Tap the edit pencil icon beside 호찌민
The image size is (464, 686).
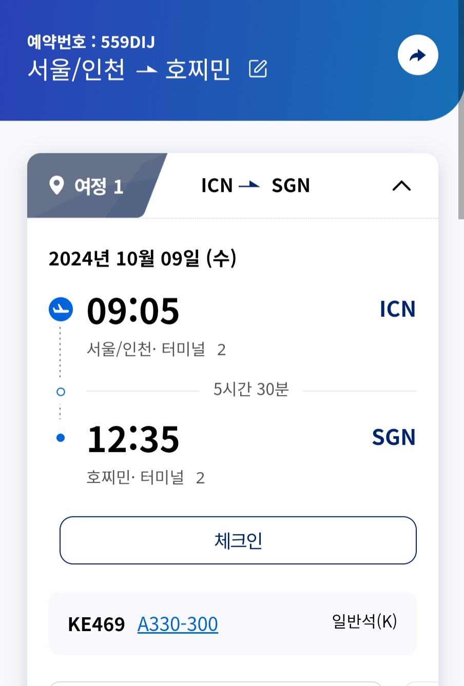(x=258, y=69)
